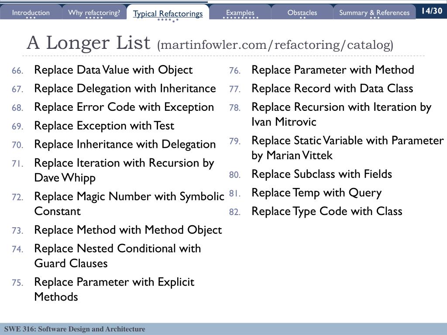Click Replace Inheritance with Delegation entry
Viewport: 447px width, 335px height.
(x=125, y=145)
